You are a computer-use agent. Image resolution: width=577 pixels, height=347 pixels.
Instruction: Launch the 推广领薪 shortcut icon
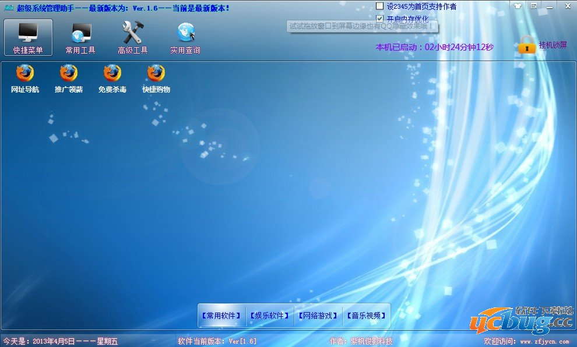coord(69,73)
